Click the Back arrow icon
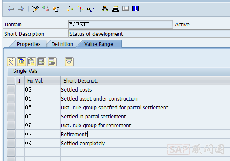This screenshot has width=230, height=161. [x=10, y=9]
